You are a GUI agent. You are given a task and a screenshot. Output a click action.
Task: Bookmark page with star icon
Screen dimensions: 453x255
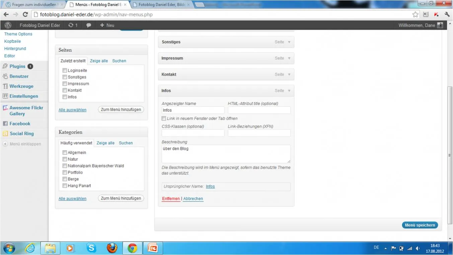(x=416, y=14)
